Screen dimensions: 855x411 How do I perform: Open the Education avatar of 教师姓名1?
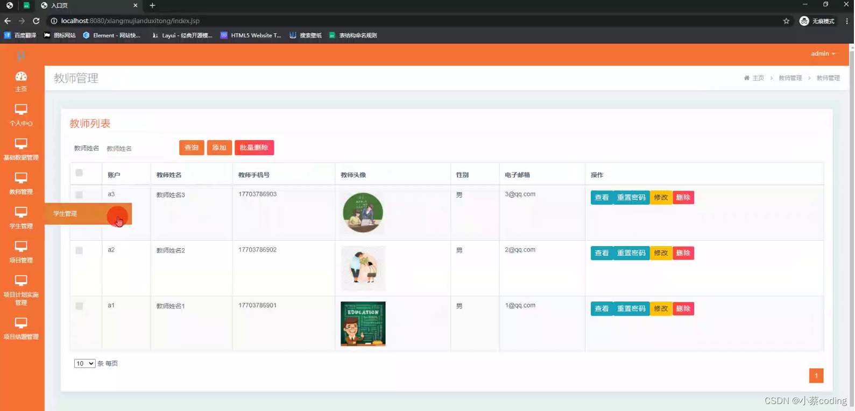pos(363,324)
